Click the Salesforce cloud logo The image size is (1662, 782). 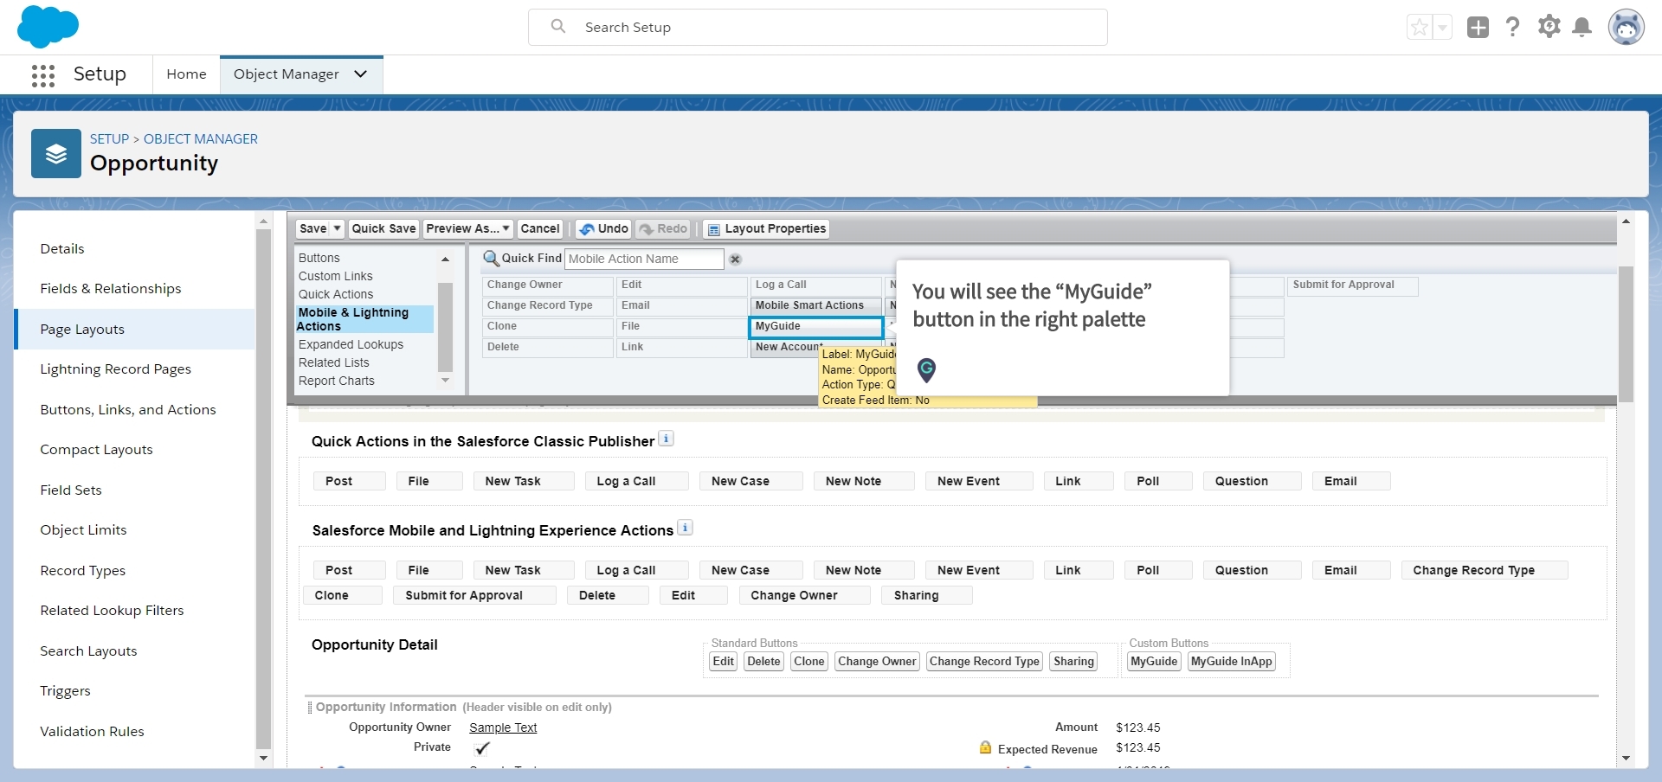[48, 27]
